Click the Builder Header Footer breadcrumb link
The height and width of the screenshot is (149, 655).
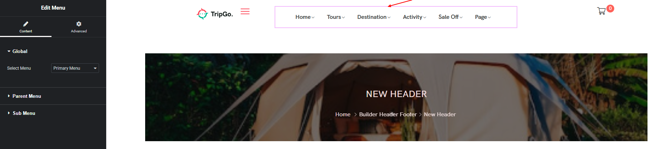[x=388, y=115]
